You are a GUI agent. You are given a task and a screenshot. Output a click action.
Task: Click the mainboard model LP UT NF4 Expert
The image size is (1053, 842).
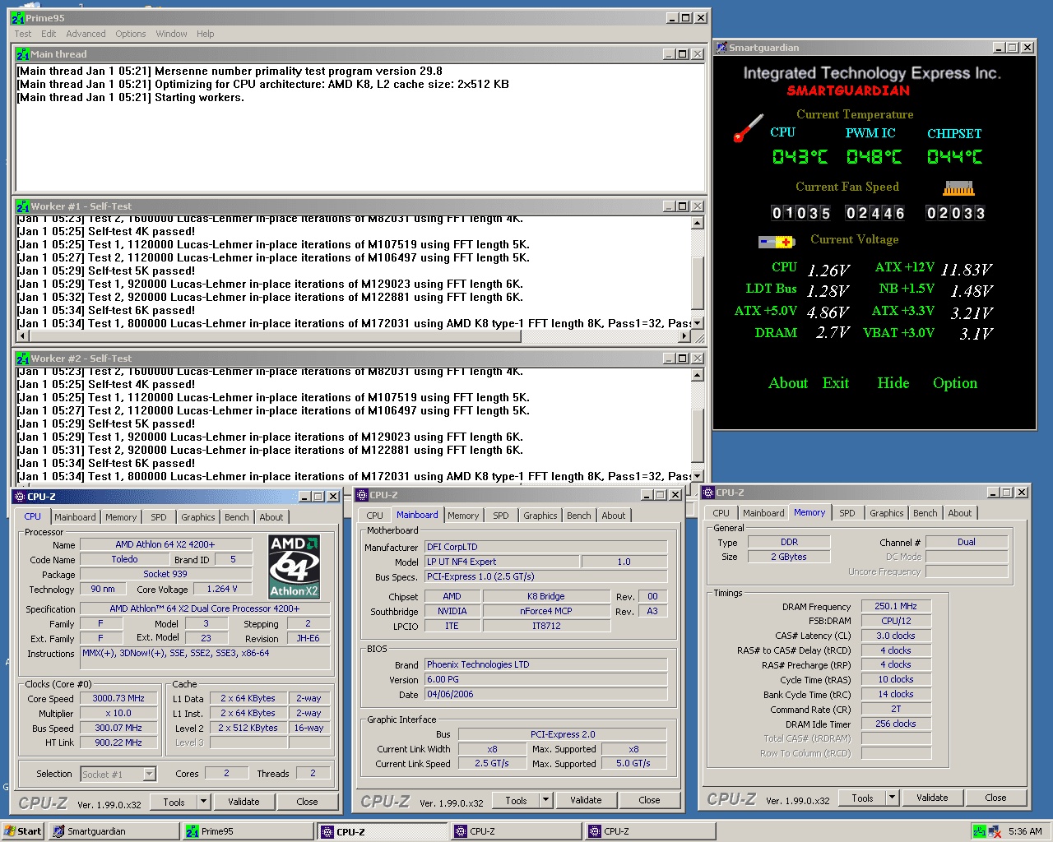pos(503,562)
